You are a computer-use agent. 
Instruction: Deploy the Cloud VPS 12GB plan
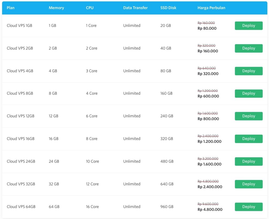tap(249, 116)
